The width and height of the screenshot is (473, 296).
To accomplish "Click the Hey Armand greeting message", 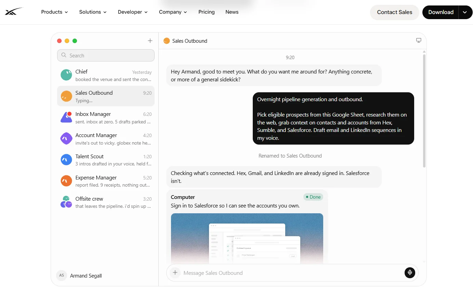I will (274, 76).
